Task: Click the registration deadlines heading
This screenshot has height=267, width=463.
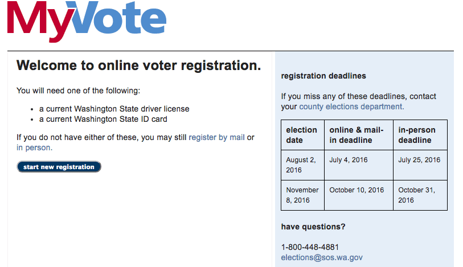Action: 323,76
